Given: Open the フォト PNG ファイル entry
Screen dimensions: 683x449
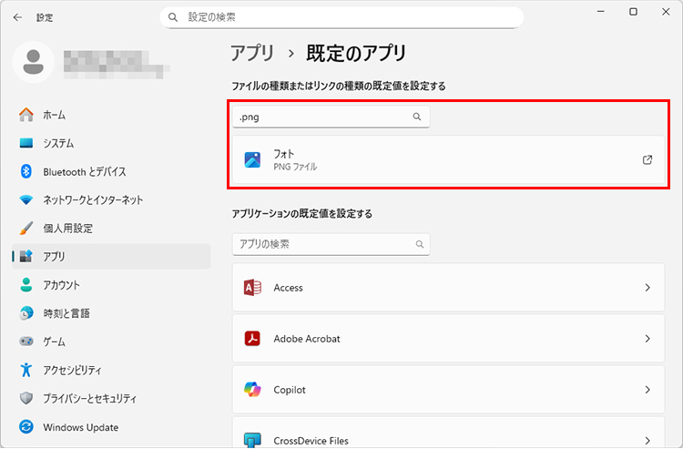Looking at the screenshot, I should coord(437,160).
